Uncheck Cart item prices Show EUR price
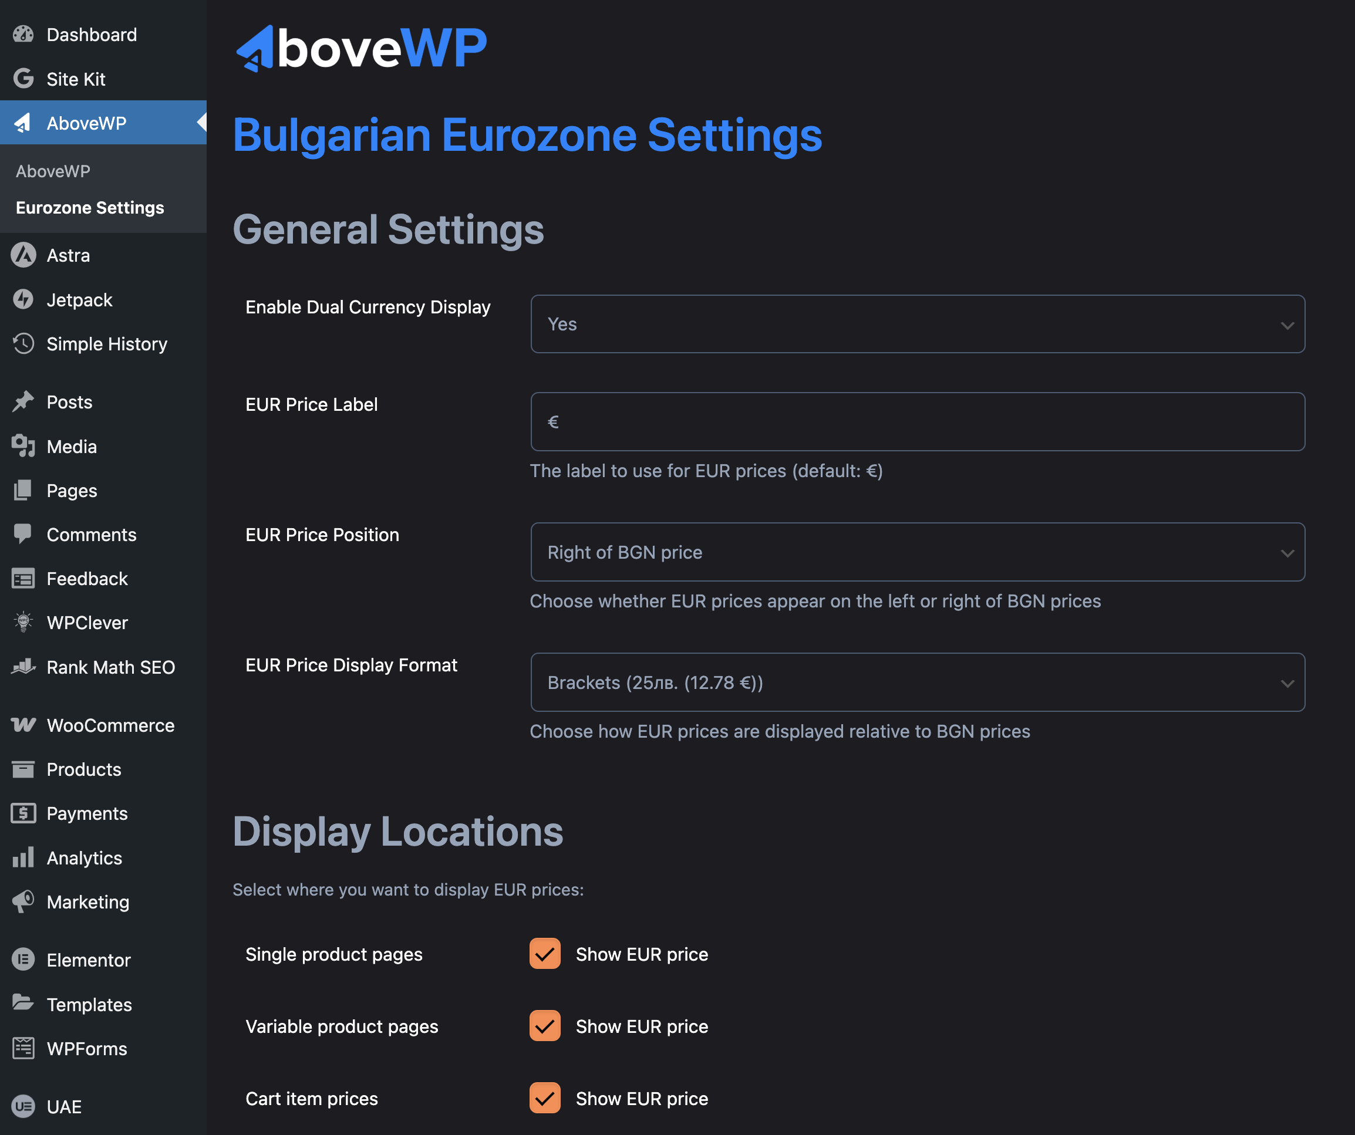 [545, 1098]
